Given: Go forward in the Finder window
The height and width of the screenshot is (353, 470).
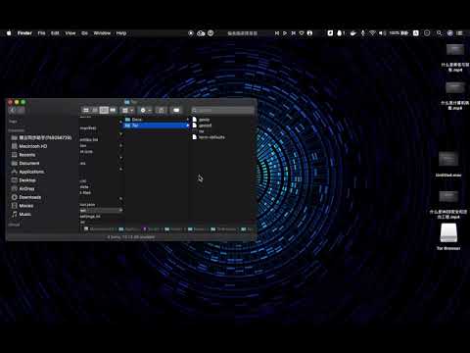Looking at the screenshot, I should point(21,111).
